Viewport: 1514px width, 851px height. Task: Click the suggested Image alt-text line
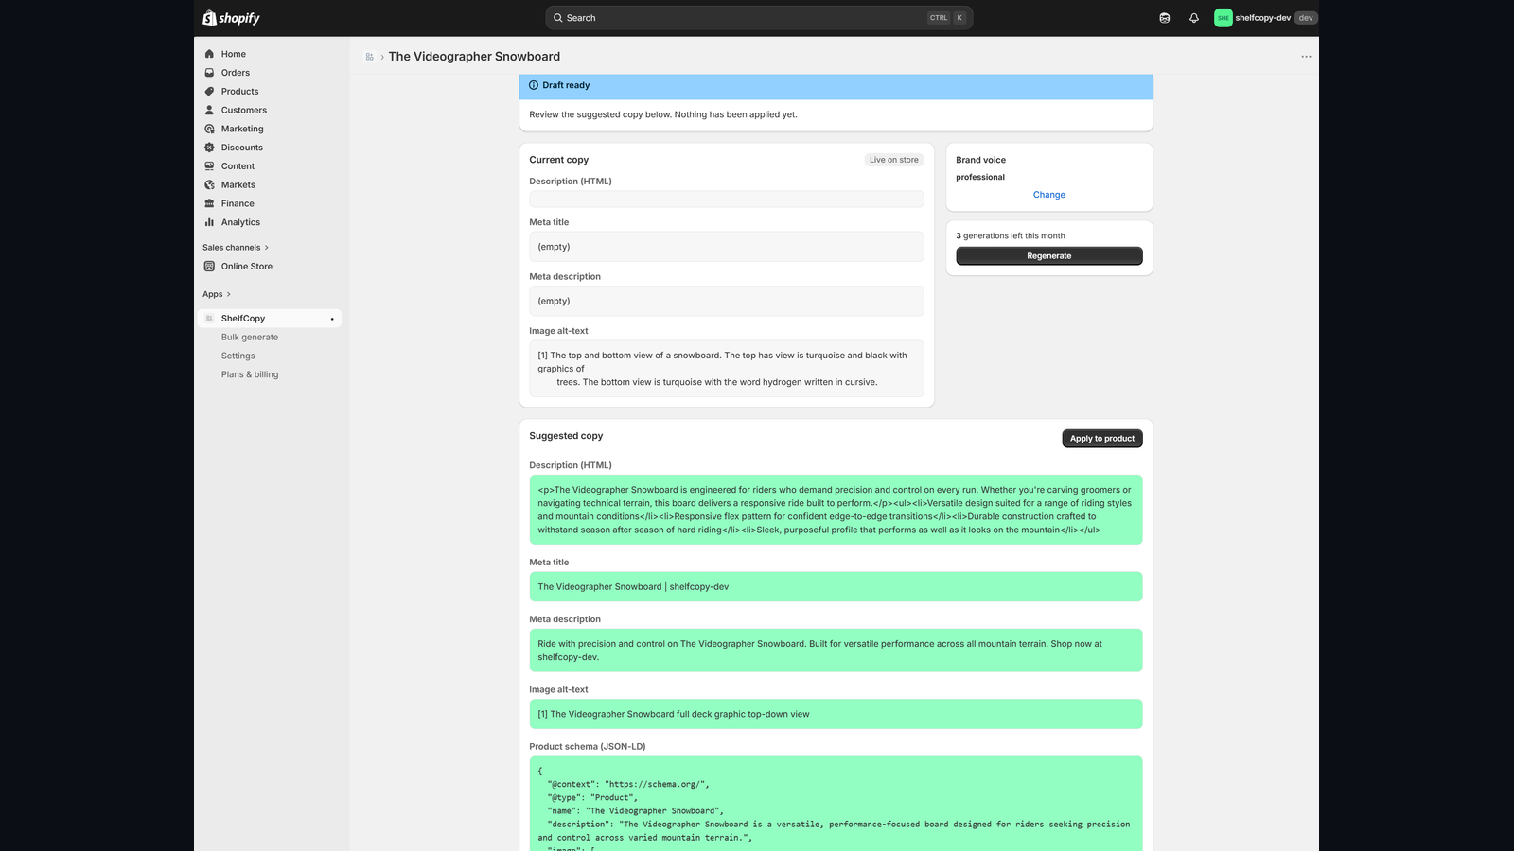[674, 715]
